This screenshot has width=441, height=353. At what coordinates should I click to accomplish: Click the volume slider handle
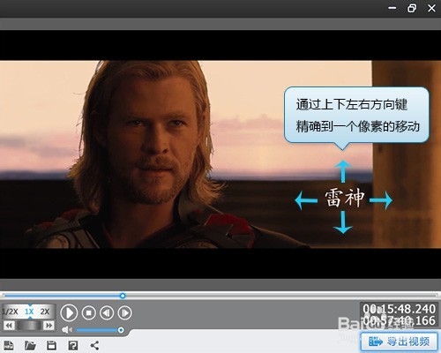coord(121,330)
